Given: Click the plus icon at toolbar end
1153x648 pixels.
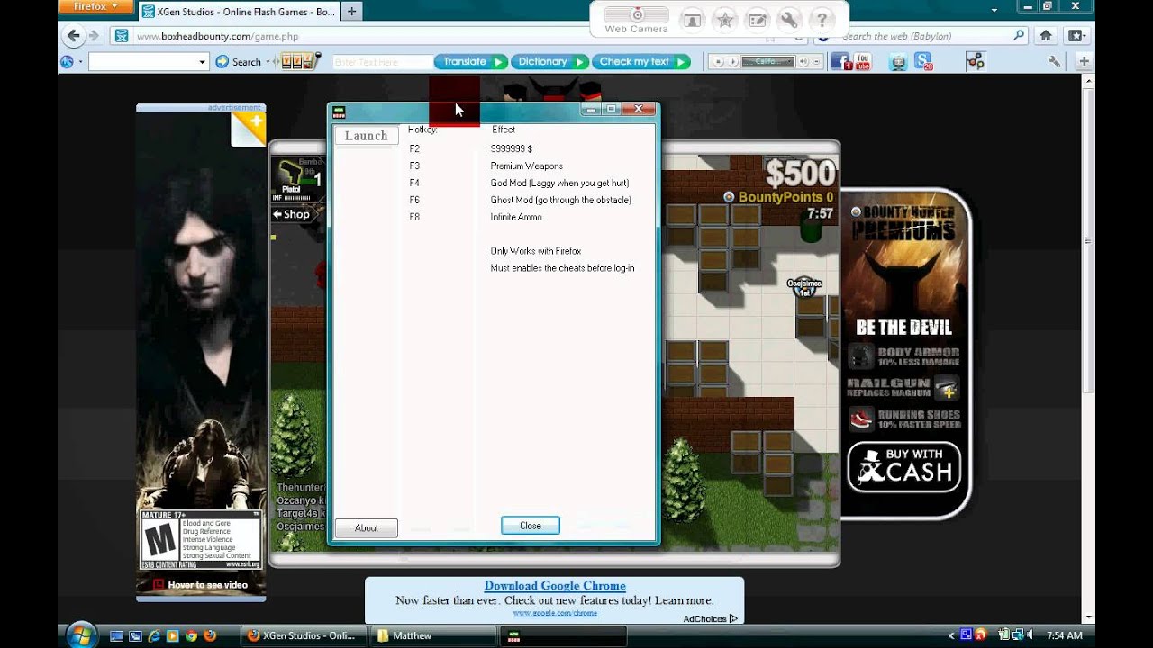Looking at the screenshot, I should (1084, 61).
